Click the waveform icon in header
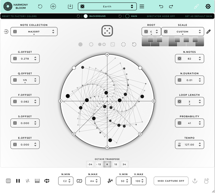 53,6
